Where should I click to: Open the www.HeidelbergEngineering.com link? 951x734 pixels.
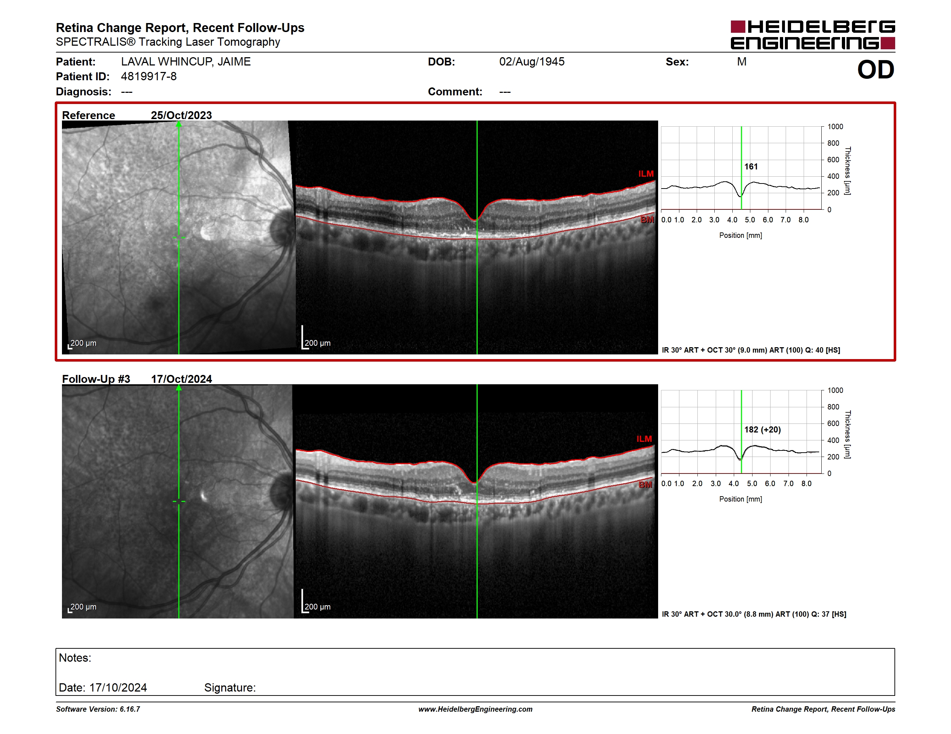(x=475, y=709)
